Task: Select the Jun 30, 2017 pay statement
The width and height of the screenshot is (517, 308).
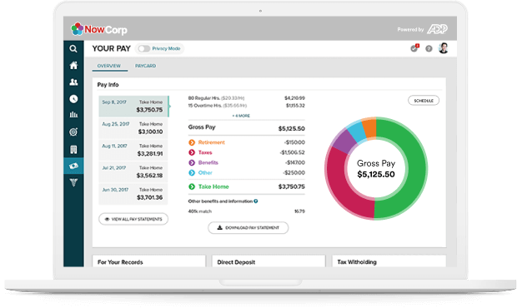Action: pos(133,194)
